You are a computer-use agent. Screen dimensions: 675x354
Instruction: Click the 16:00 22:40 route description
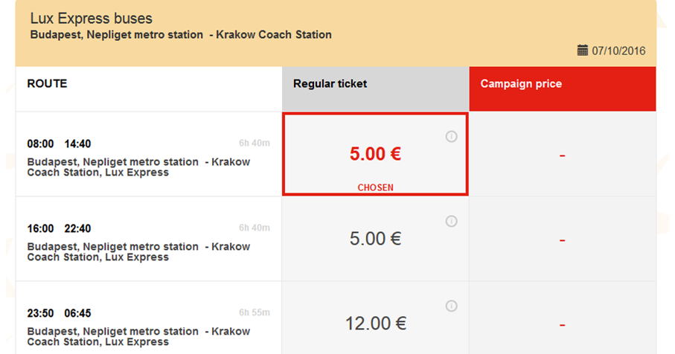[138, 252]
